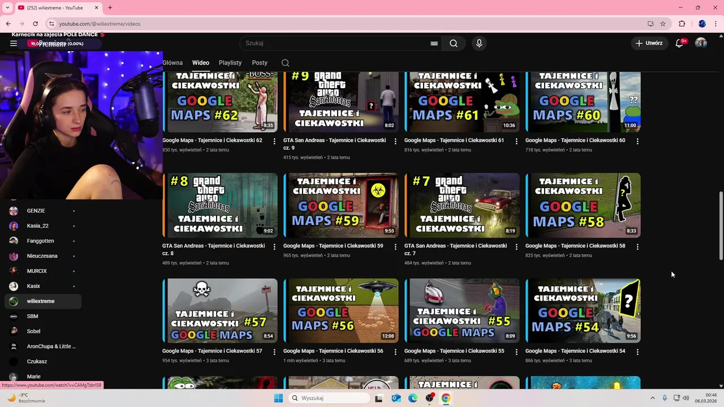Select the Wideo tab
Image resolution: width=724 pixels, height=407 pixels.
(x=201, y=63)
